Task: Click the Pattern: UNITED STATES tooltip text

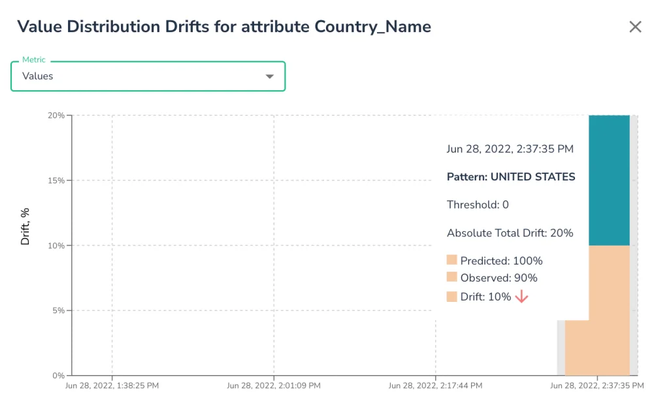Action: click(x=511, y=176)
